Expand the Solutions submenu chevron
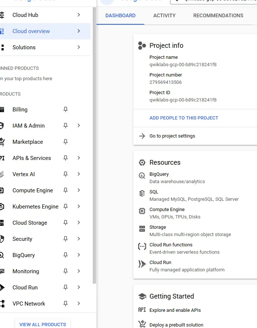Image resolution: width=257 pixels, height=328 pixels. pyautogui.click(x=79, y=47)
